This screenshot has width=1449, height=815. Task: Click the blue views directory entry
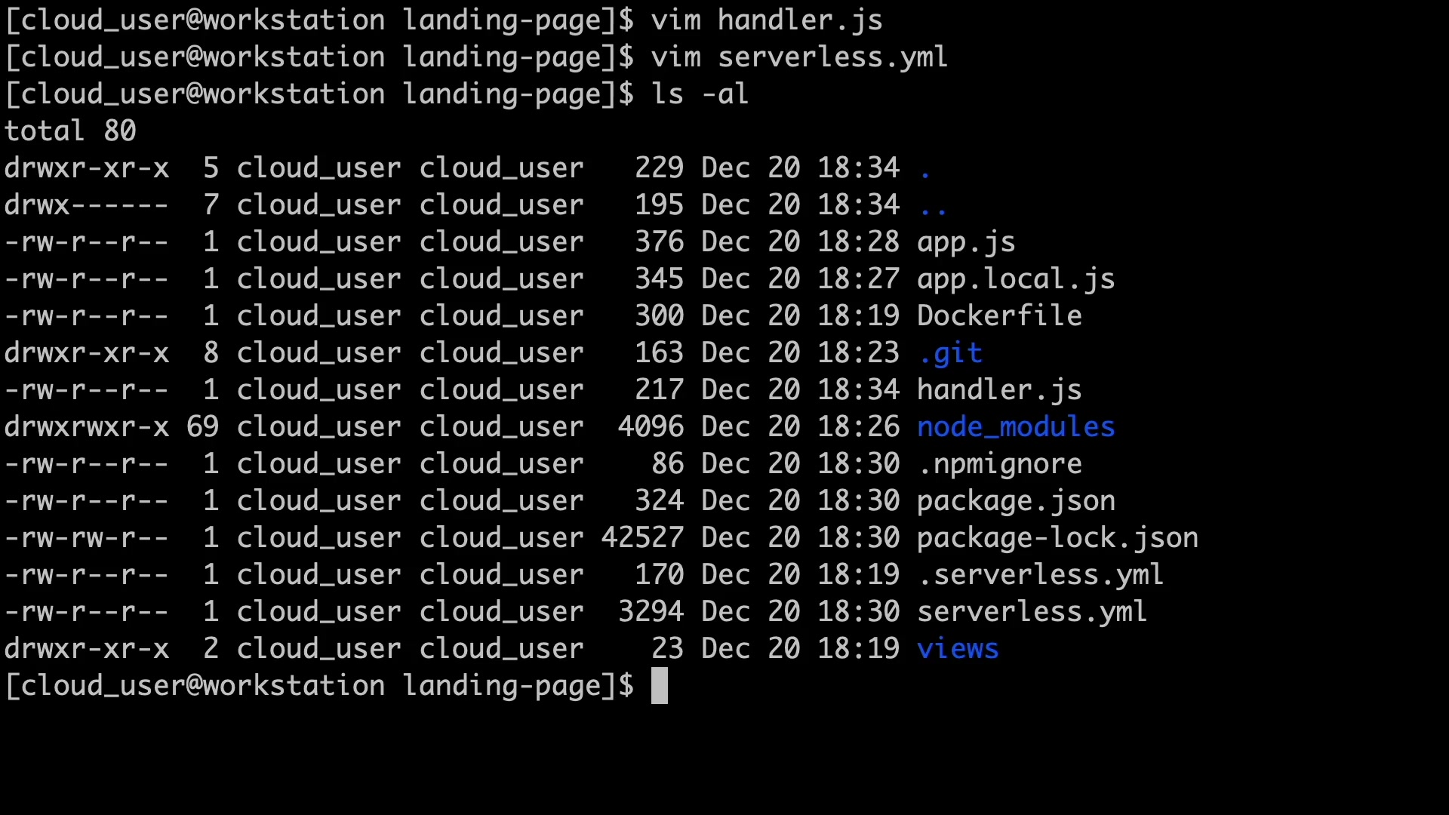point(958,649)
